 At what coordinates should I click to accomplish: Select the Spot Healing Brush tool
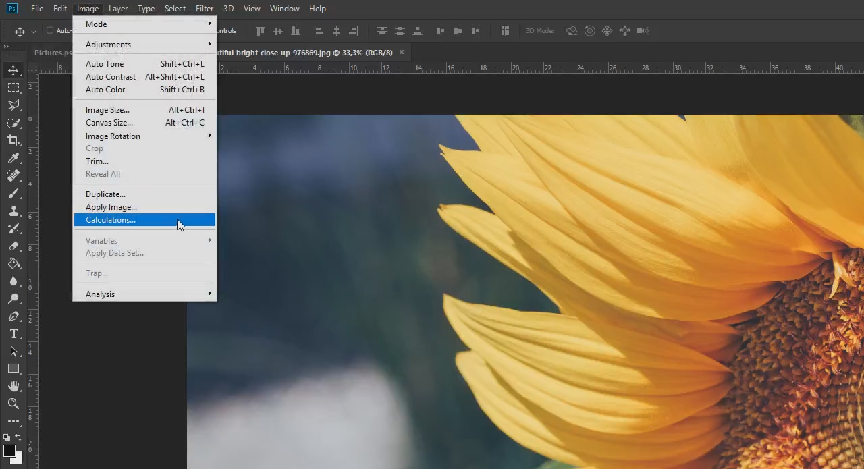[x=13, y=175]
